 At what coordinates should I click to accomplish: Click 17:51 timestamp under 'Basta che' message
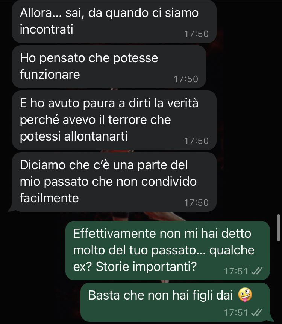[236, 312]
